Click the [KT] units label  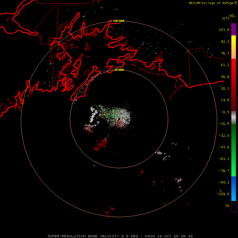point(226,18)
